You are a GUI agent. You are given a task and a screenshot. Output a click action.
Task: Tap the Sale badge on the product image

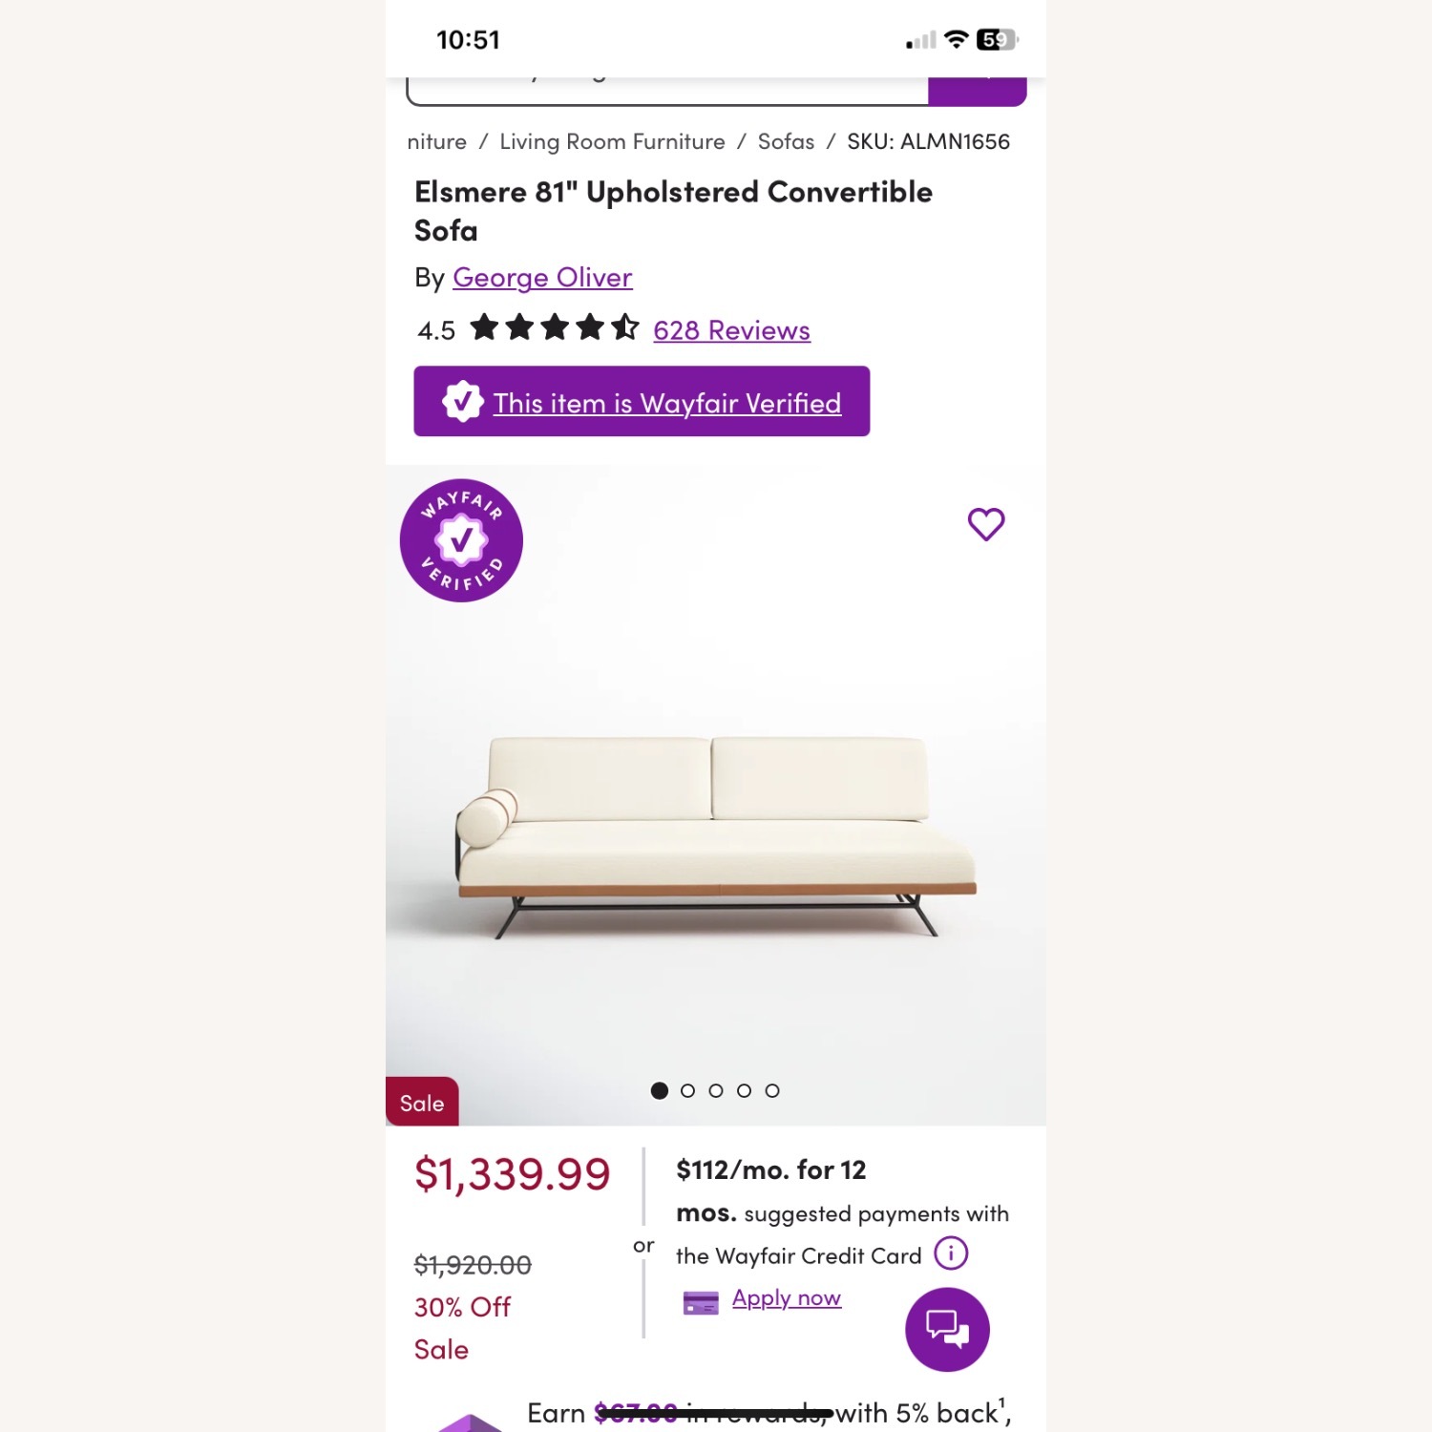[x=421, y=1102]
